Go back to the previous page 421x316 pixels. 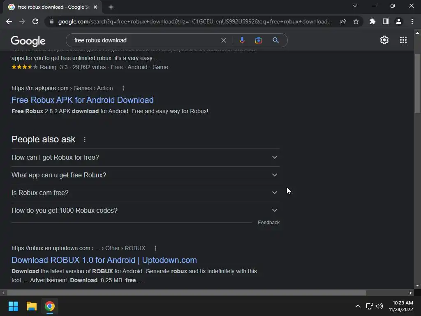[x=9, y=21]
